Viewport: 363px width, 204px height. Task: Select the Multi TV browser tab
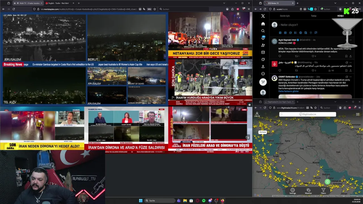(28, 3)
